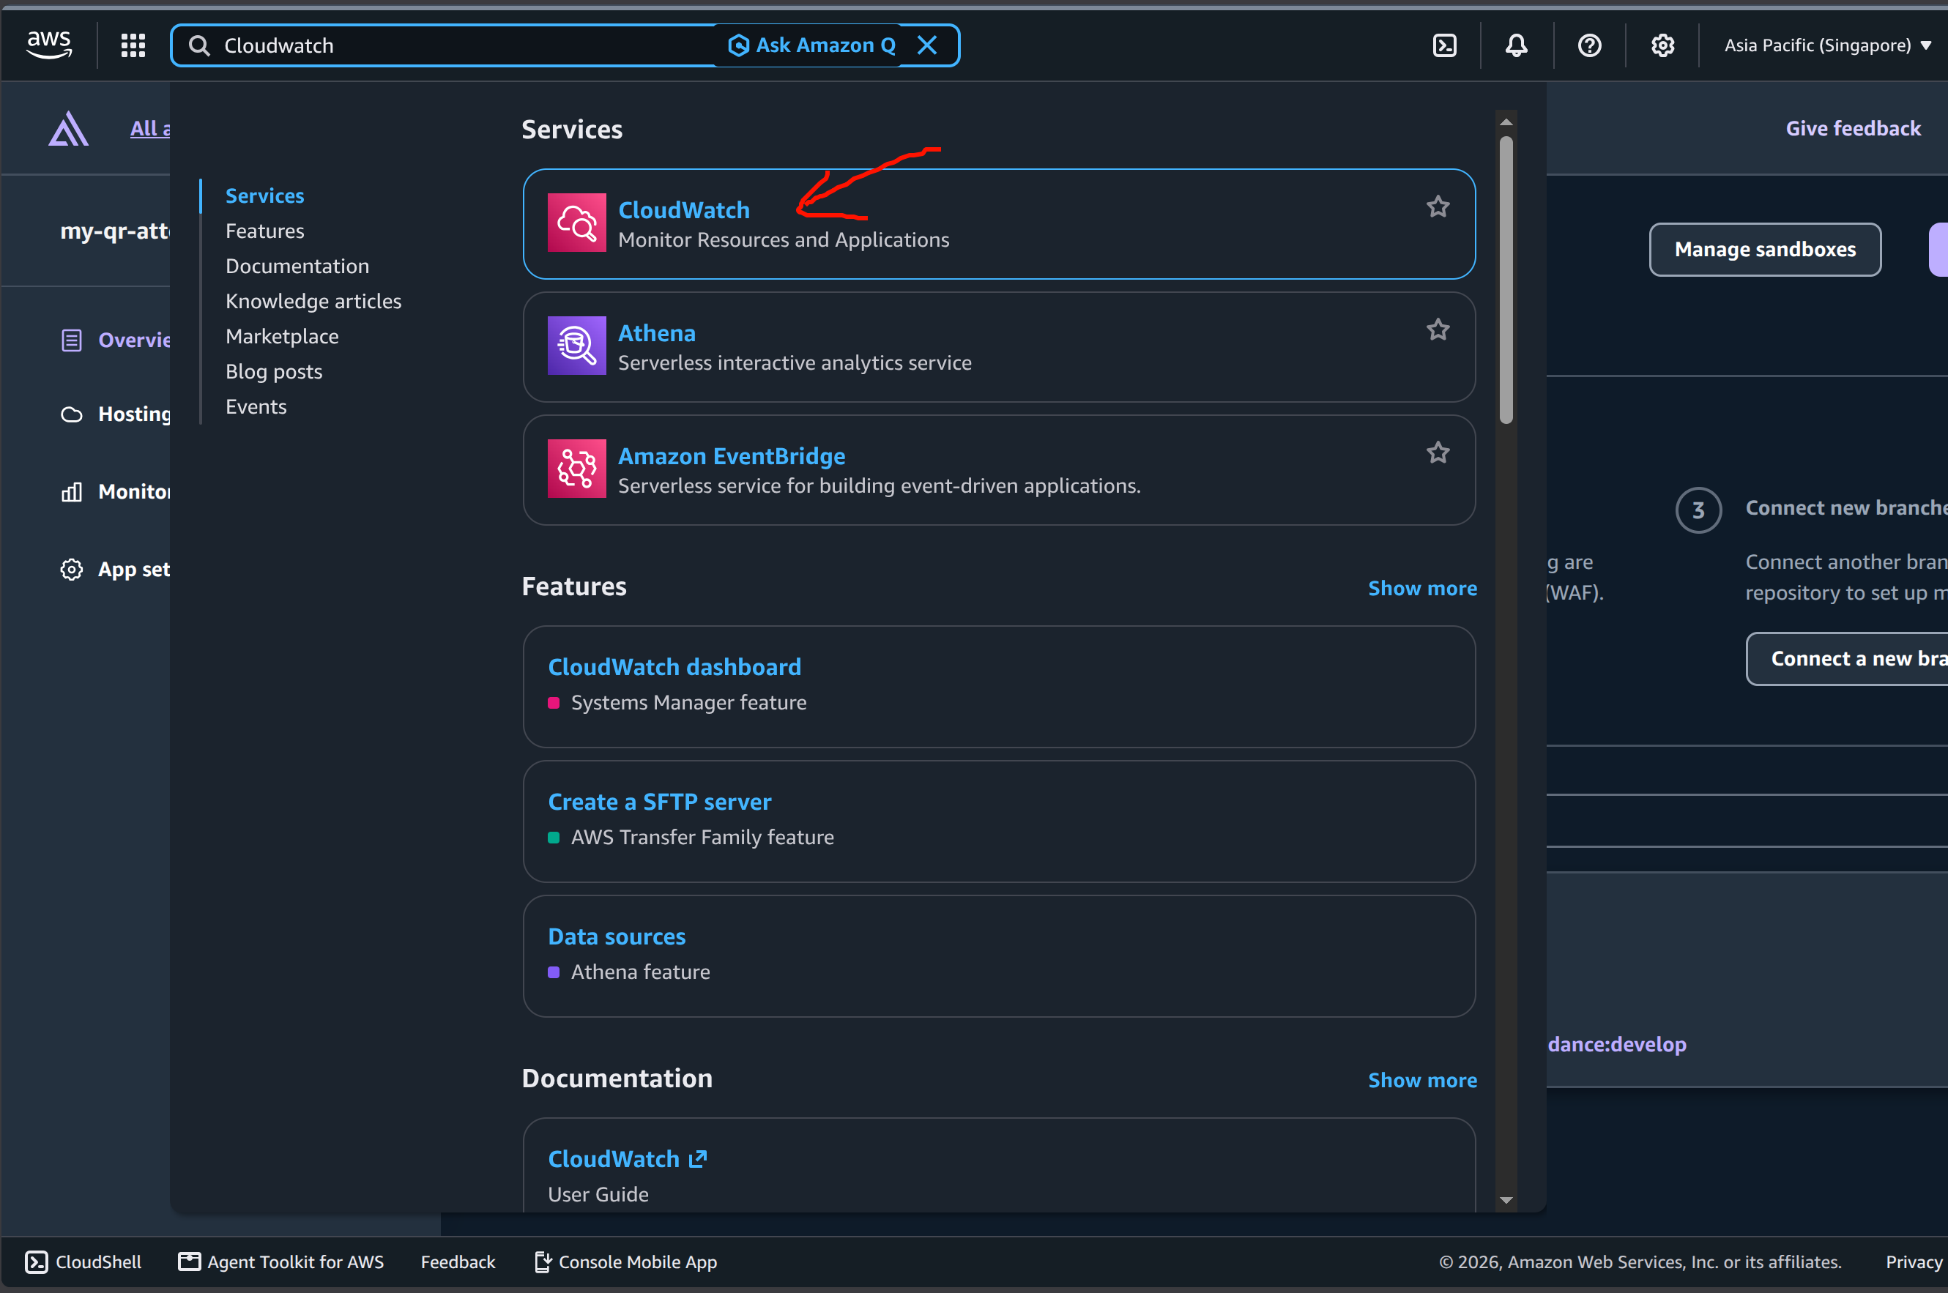
Task: Show more Features results
Action: click(1422, 588)
